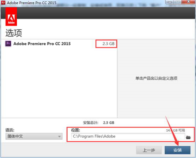Click the 安装 button
Image resolution: width=196 pixels, height=158 pixels.
[177, 150]
